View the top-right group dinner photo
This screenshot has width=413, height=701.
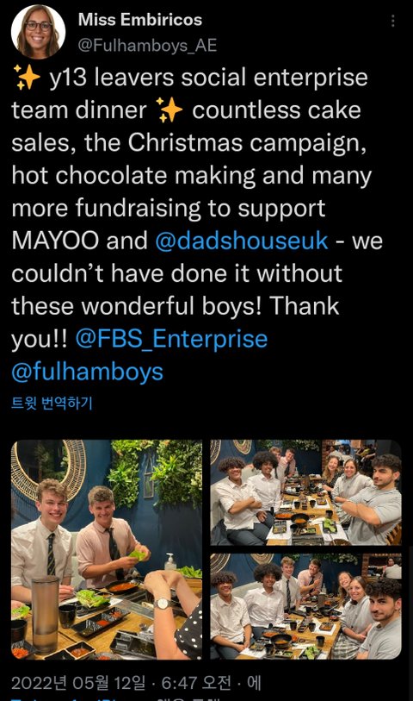point(306,492)
